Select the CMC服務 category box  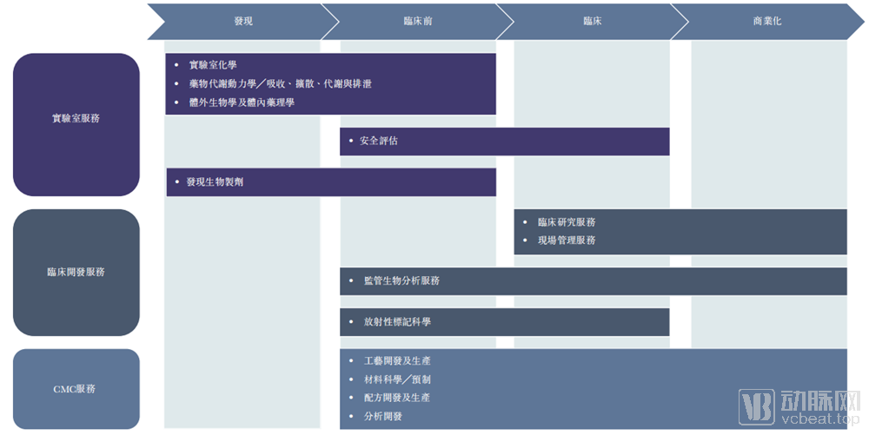pos(76,389)
